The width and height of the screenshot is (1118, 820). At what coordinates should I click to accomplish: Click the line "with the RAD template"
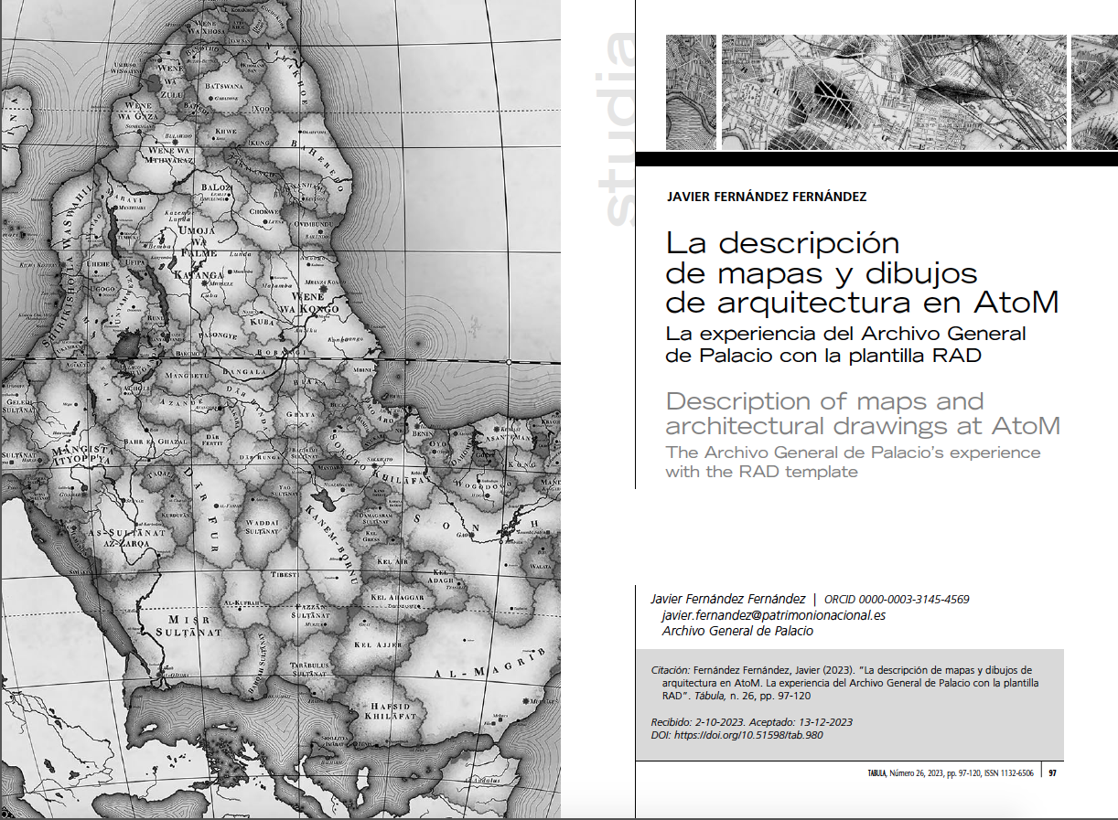(x=761, y=473)
